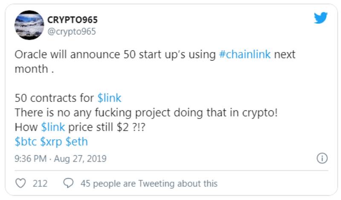Open the $eth cashtag

(x=76, y=141)
